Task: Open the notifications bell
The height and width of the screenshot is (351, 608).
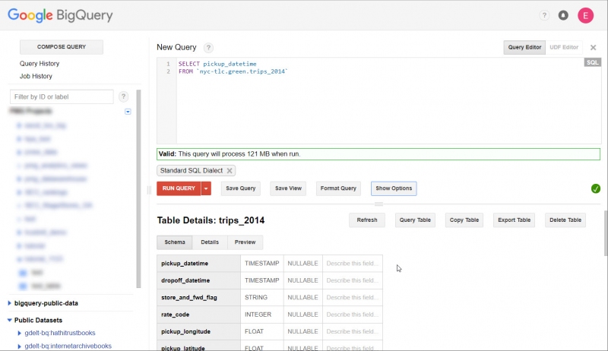Action: (563, 15)
